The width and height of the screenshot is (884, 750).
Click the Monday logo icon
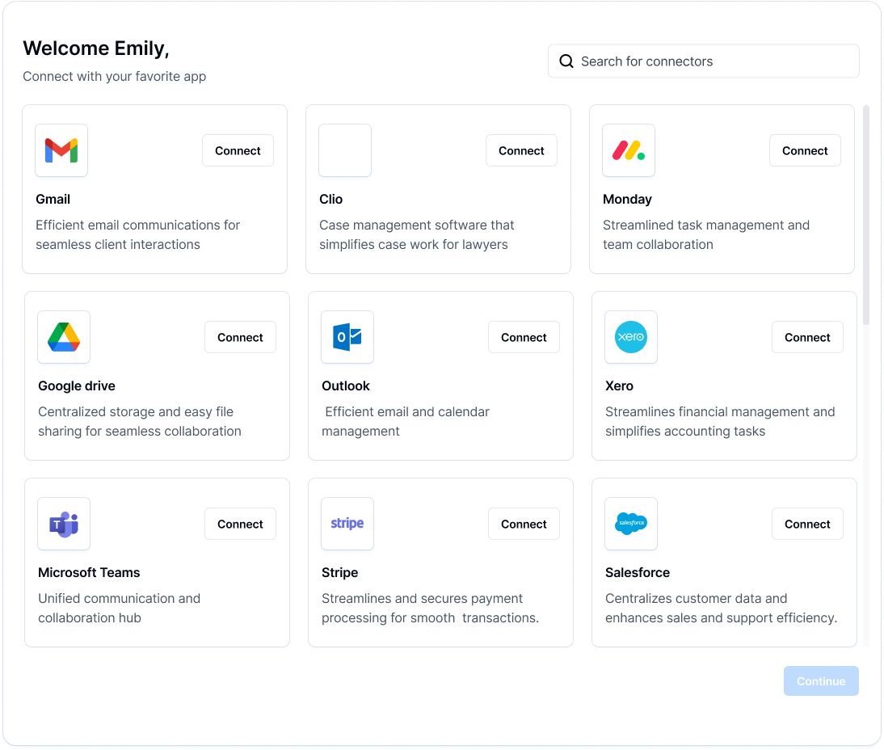(629, 150)
